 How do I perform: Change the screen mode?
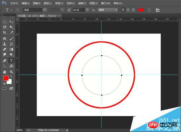11,89
